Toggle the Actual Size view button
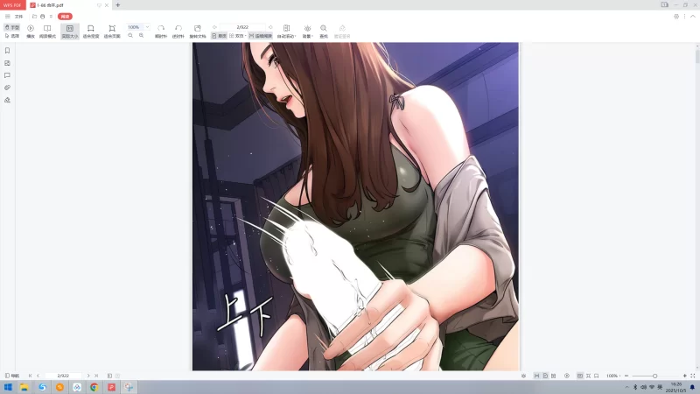The width and height of the screenshot is (700, 394). coord(70,31)
